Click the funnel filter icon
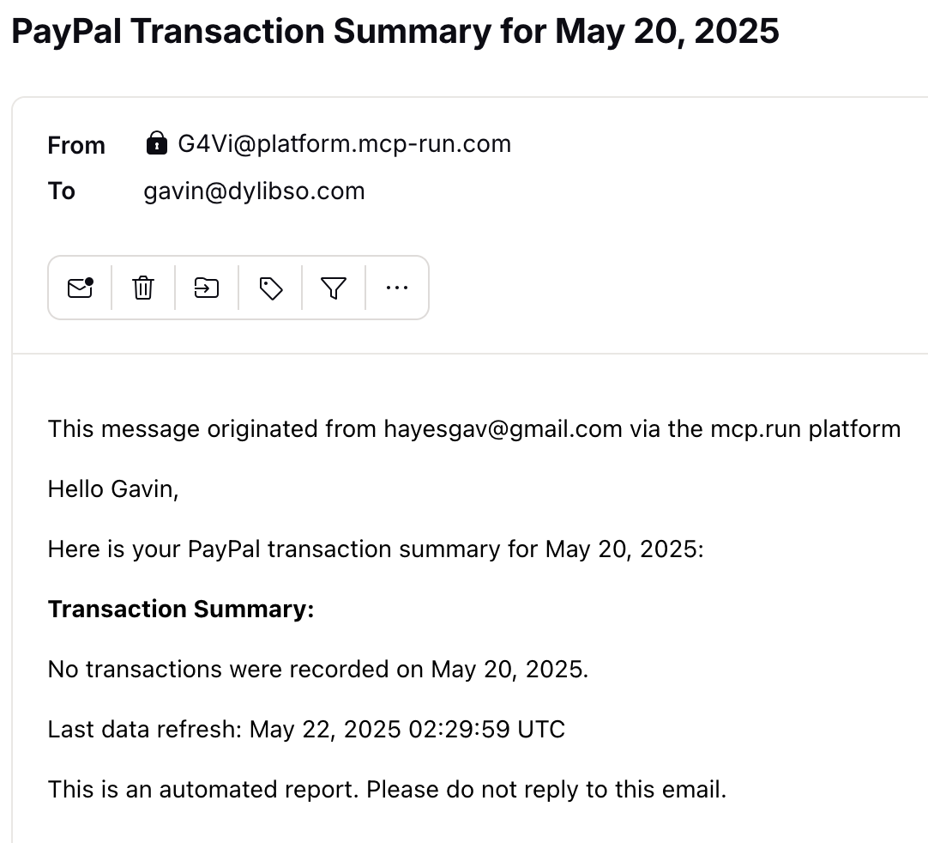 point(334,288)
